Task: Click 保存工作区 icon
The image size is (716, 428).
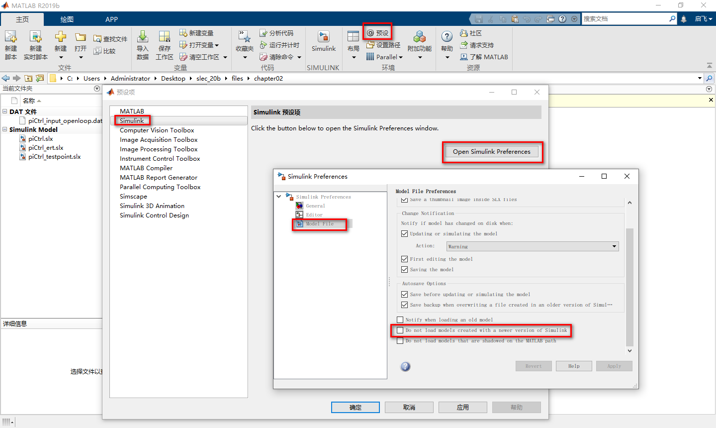Action: click(165, 37)
